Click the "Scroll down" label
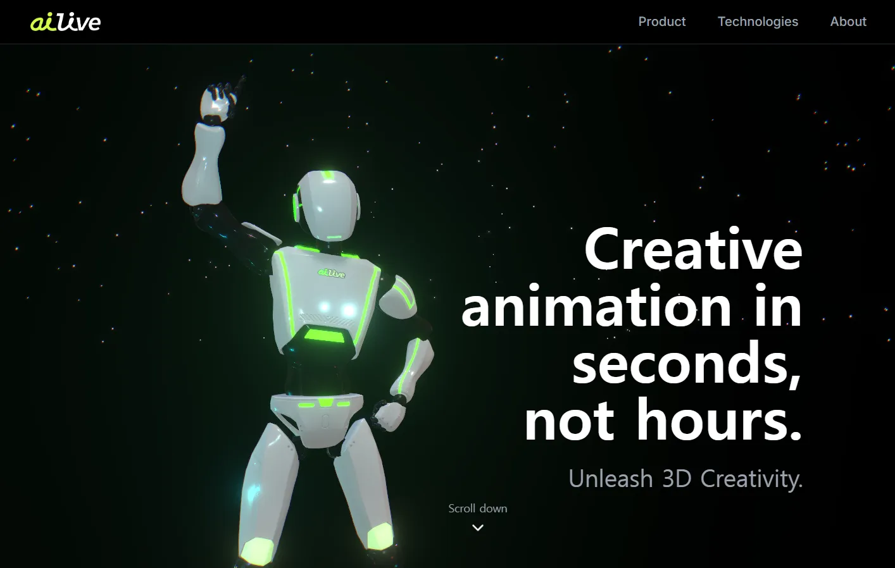The image size is (895, 568). tap(478, 509)
